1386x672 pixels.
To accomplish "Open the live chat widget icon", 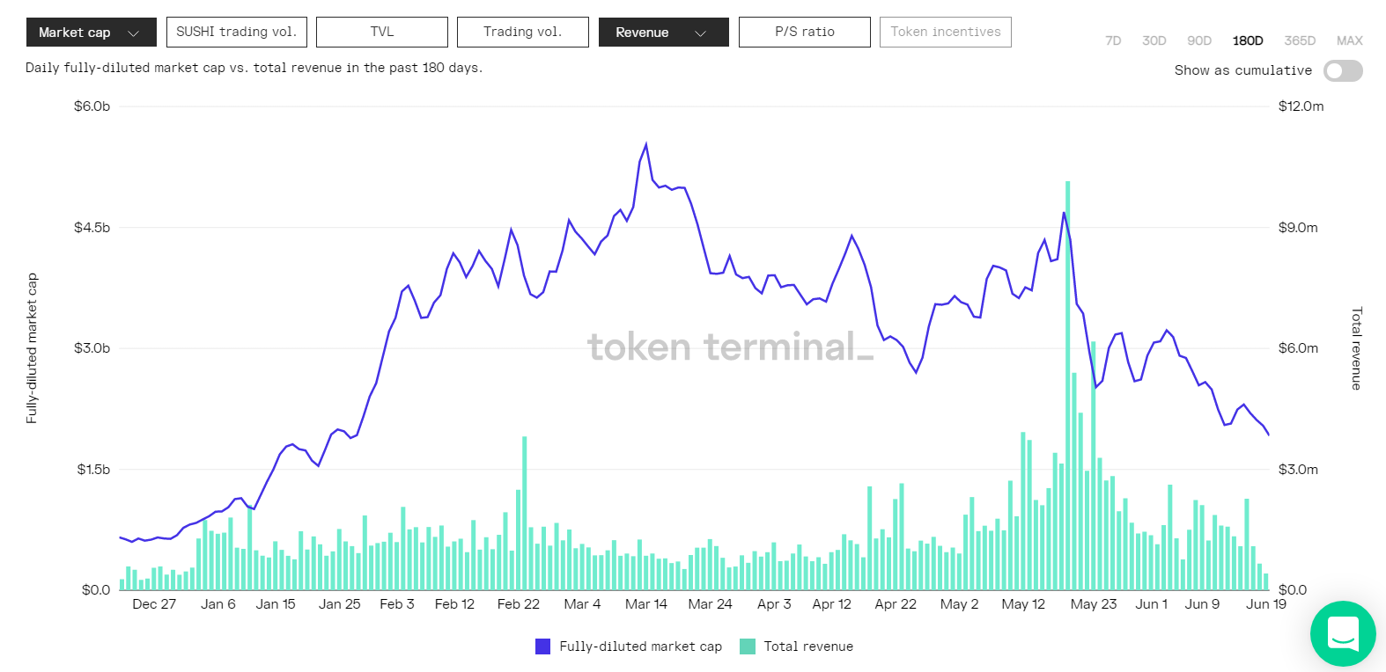I will point(1342,633).
